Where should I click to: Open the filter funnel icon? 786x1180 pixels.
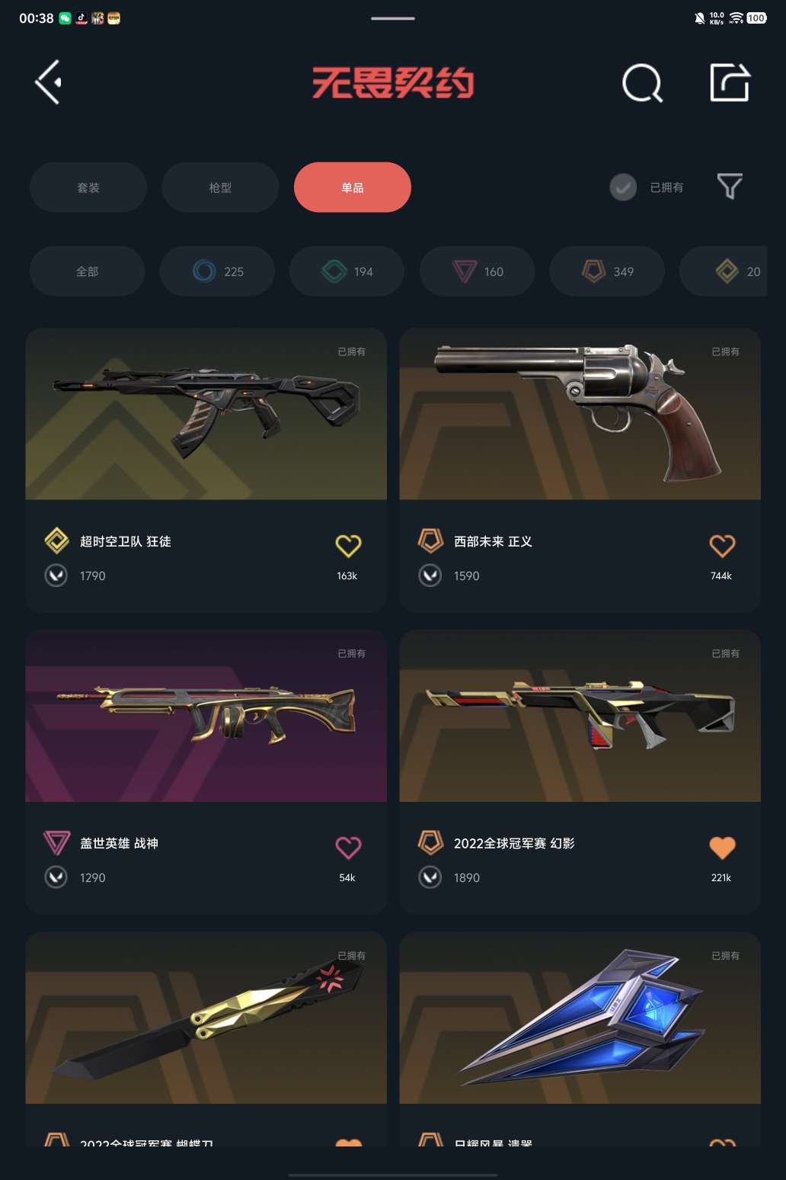(730, 187)
